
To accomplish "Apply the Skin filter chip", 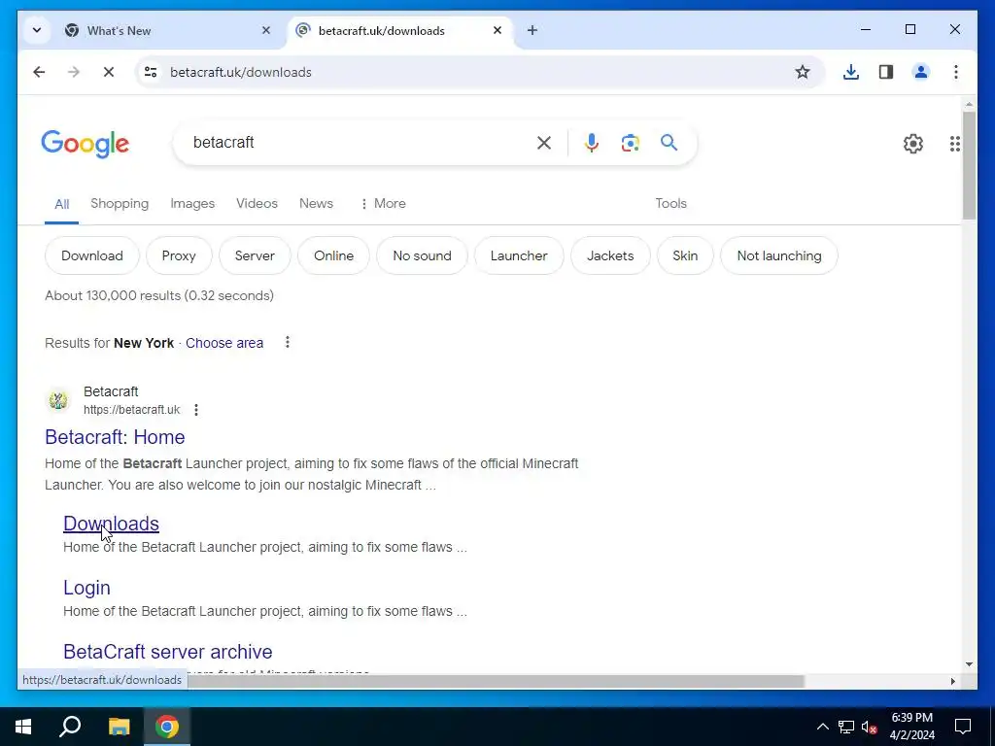I will tap(685, 255).
